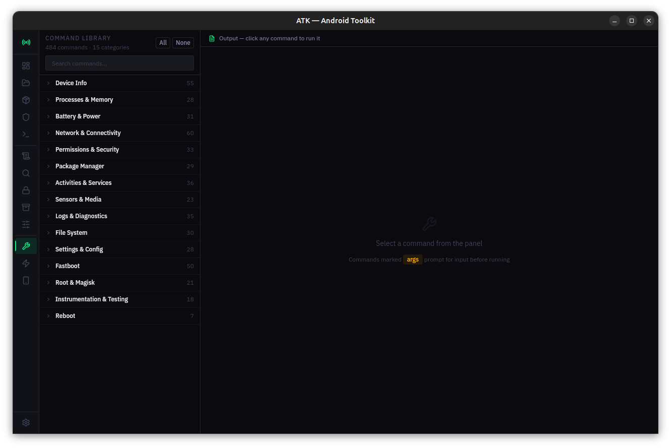Select the package cube icon in sidebar
The image size is (671, 448).
26,100
